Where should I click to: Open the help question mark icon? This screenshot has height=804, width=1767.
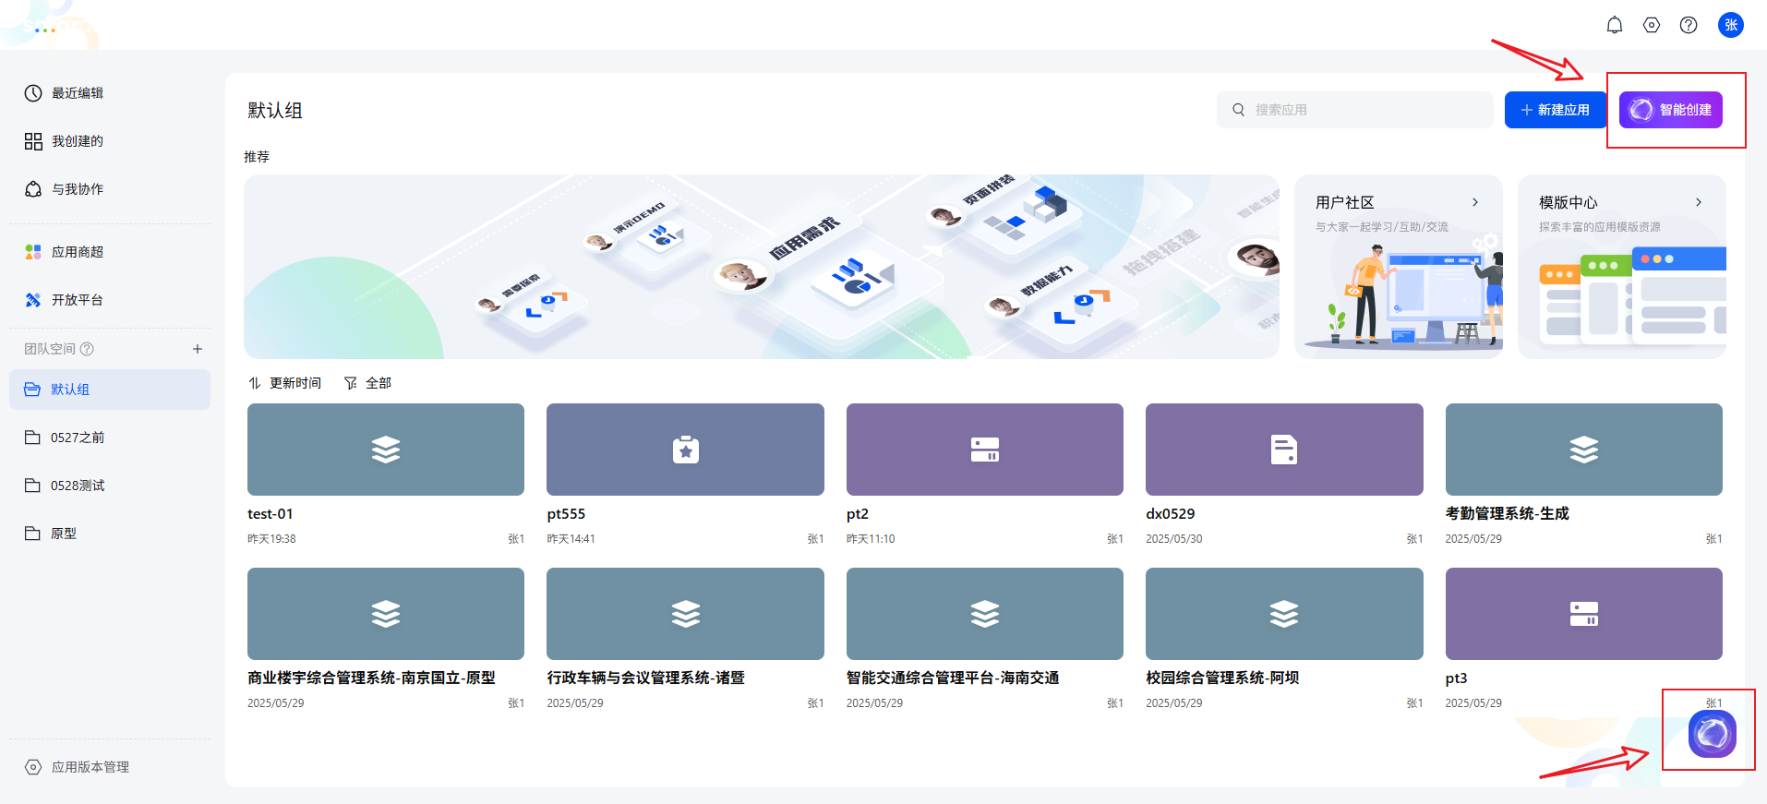1689,25
